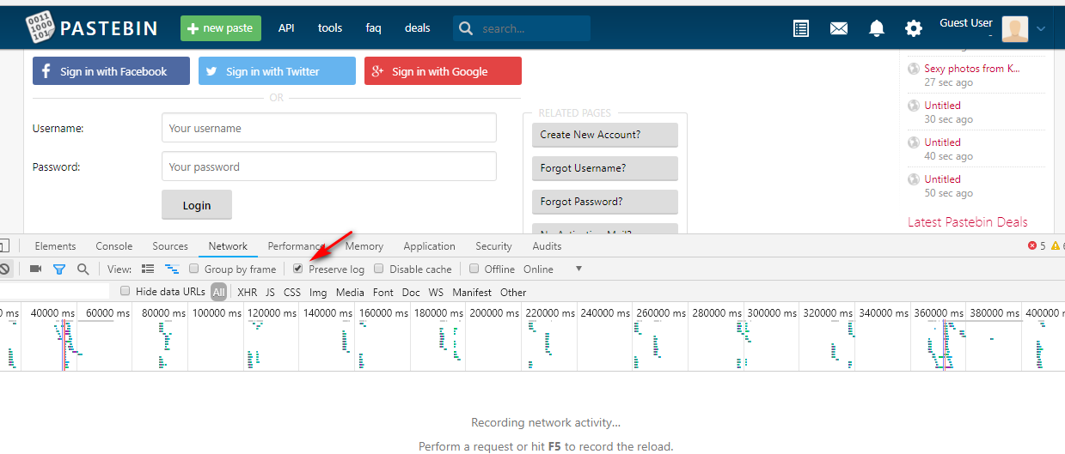Image resolution: width=1065 pixels, height=454 pixels.
Task: Open Pastebin messages envelope icon
Action: click(x=838, y=28)
